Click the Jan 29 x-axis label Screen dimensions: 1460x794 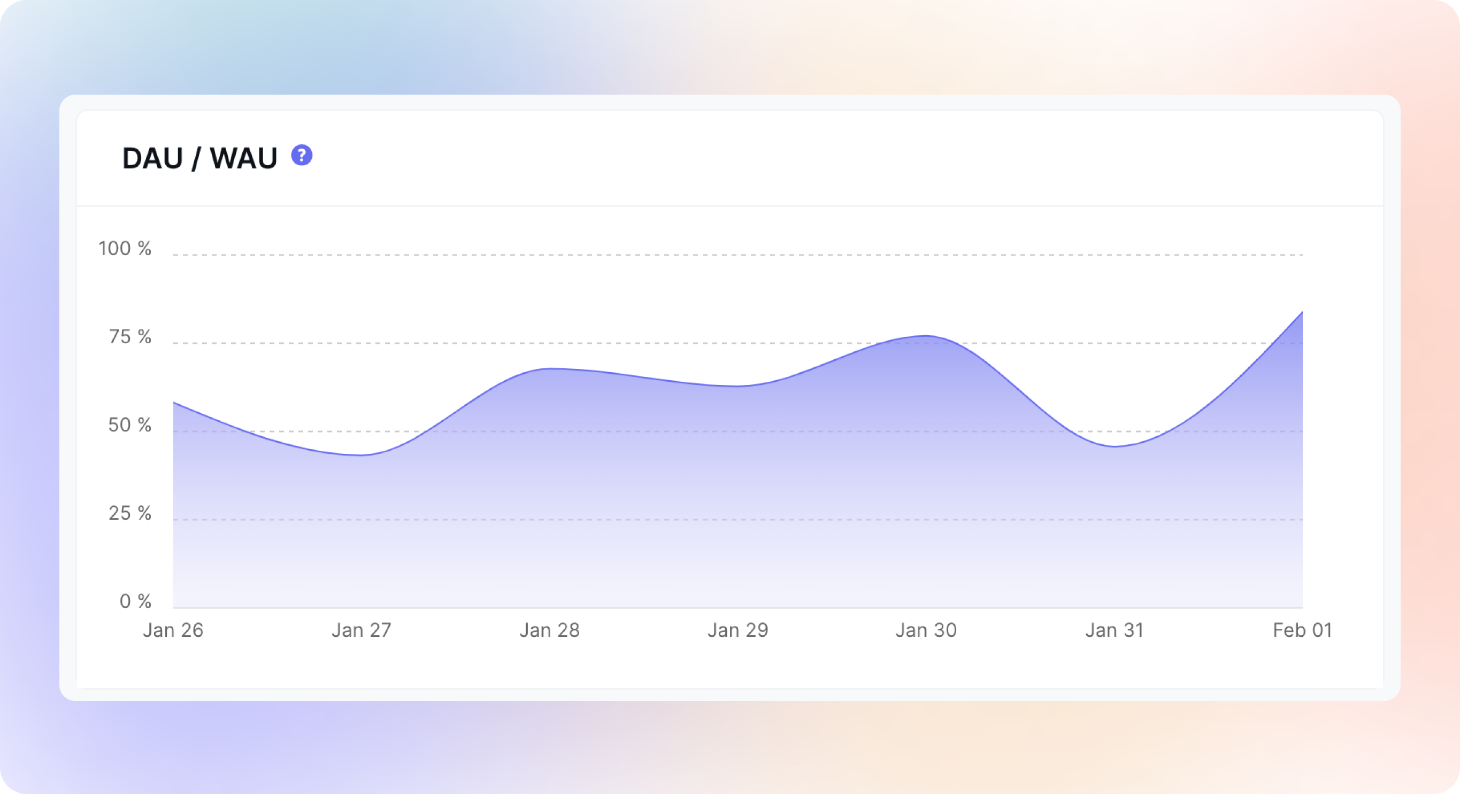pos(737,630)
